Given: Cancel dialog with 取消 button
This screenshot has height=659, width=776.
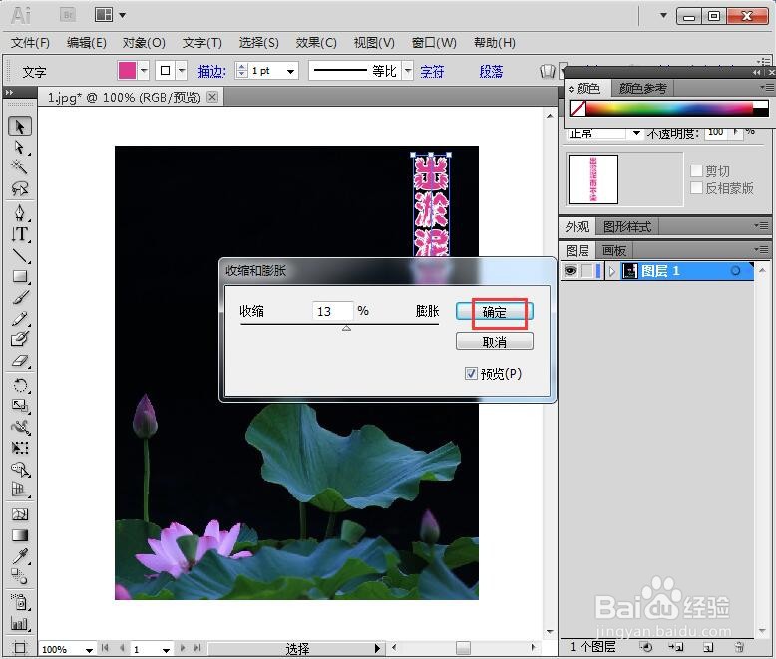Looking at the screenshot, I should (x=494, y=341).
